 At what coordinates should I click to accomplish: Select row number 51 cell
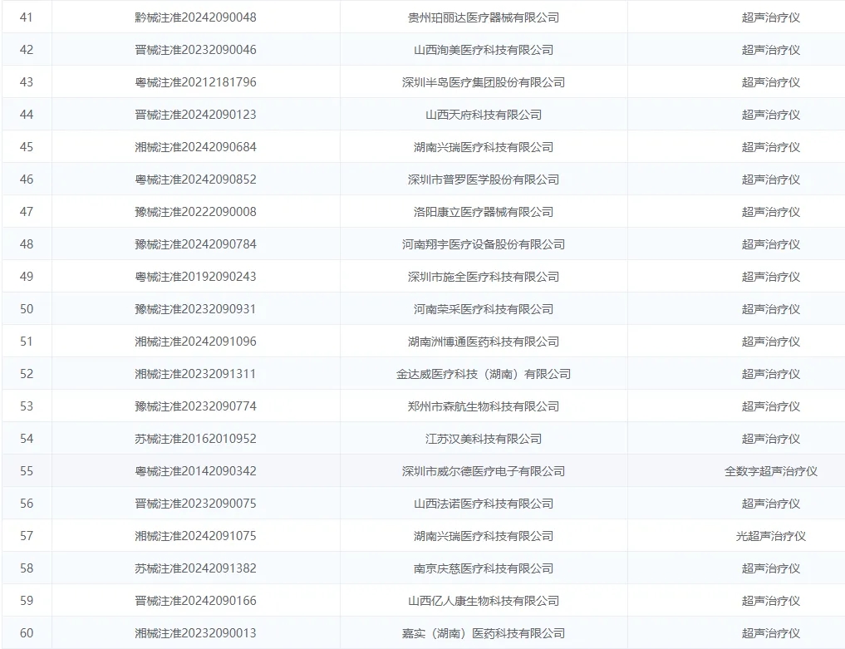[x=27, y=342]
